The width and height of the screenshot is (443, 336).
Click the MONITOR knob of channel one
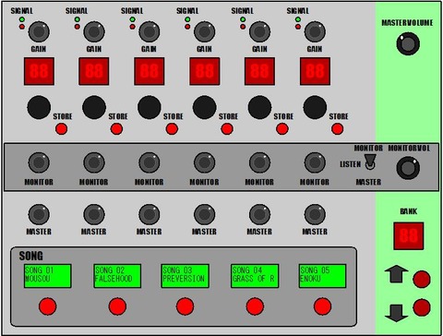(39, 162)
